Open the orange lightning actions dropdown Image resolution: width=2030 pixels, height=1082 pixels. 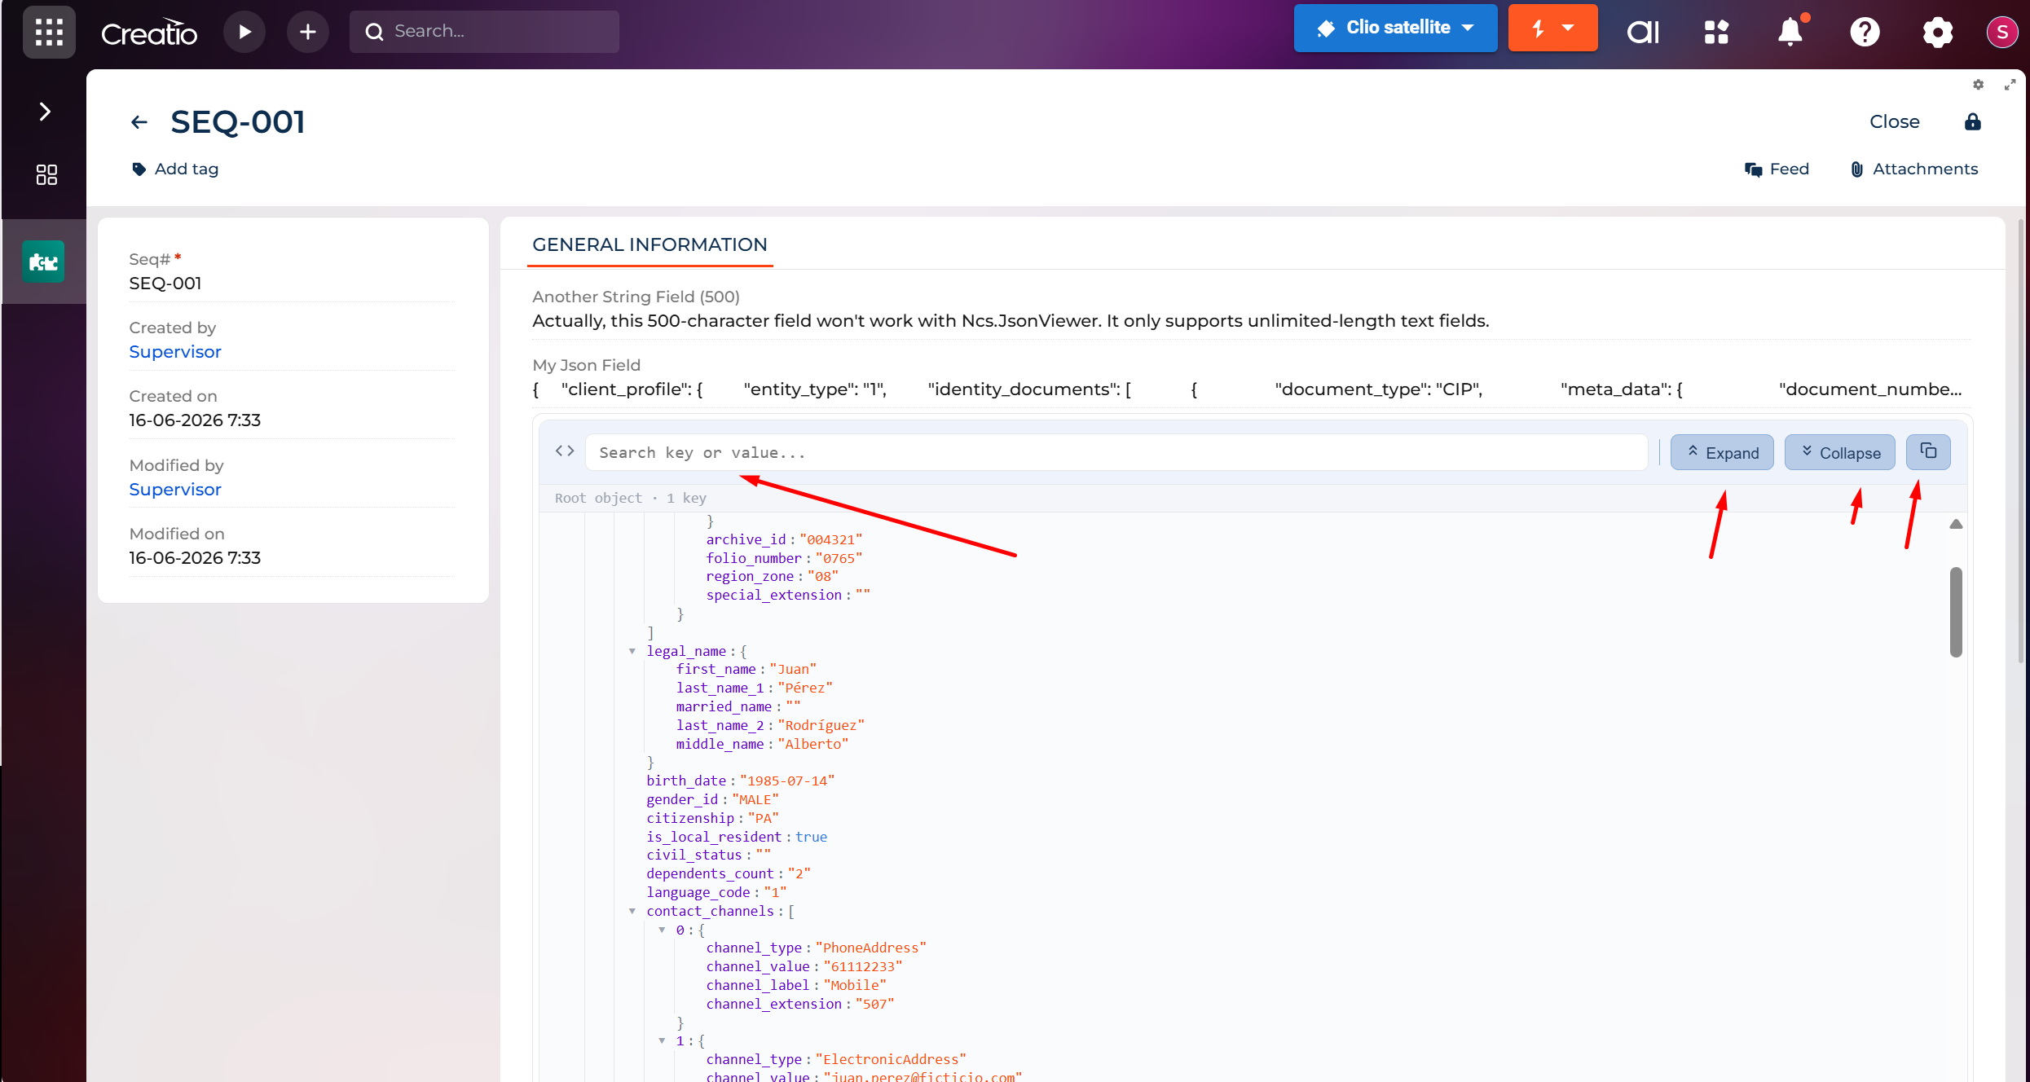[x=1552, y=29]
